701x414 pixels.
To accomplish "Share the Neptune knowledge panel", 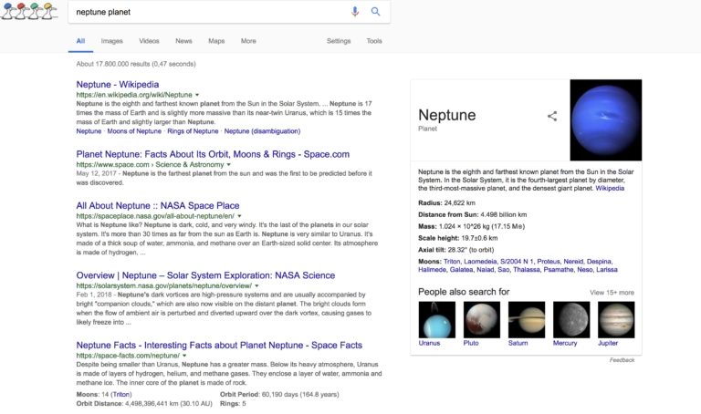I will click(552, 116).
